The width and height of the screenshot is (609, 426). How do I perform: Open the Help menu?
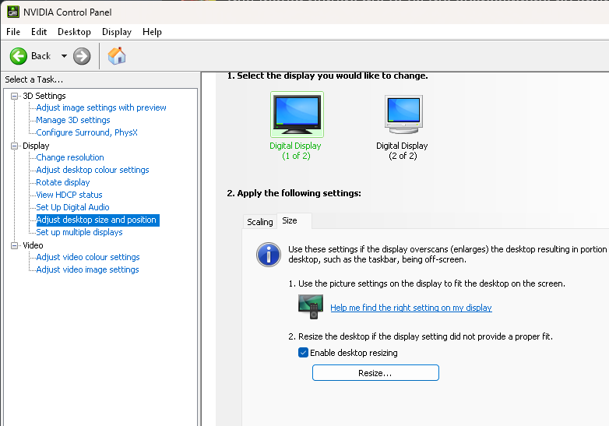[152, 32]
